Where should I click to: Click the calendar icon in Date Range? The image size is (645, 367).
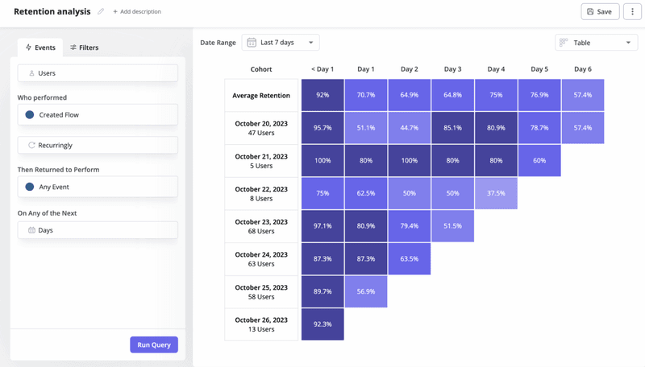252,42
